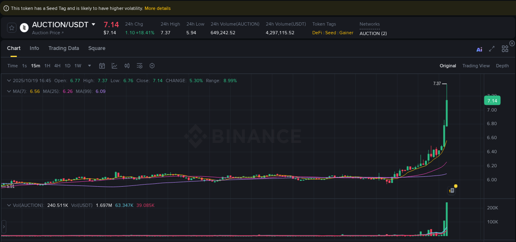The height and width of the screenshot is (242, 516).
Task: Collapse the OHLC info row chevron
Action: click(9, 81)
